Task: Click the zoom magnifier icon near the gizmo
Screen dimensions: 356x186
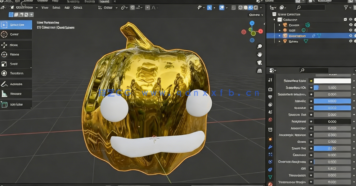Action: (x=259, y=46)
